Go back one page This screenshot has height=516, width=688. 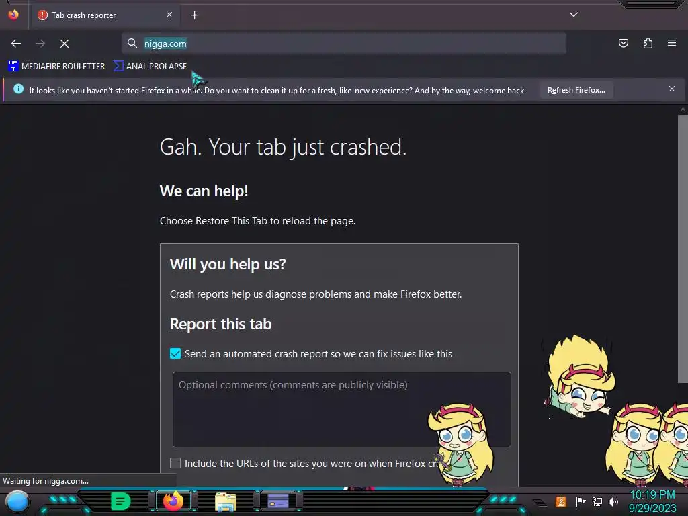16,44
